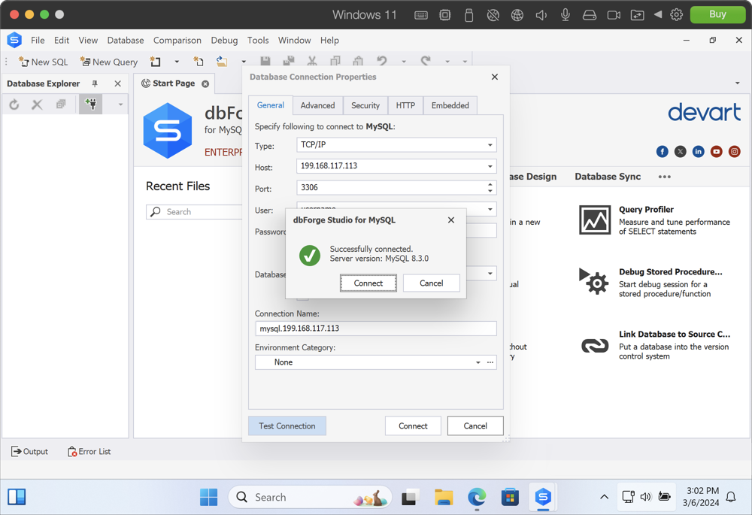Click Connect in the success message popup
The height and width of the screenshot is (515, 752).
tap(368, 283)
